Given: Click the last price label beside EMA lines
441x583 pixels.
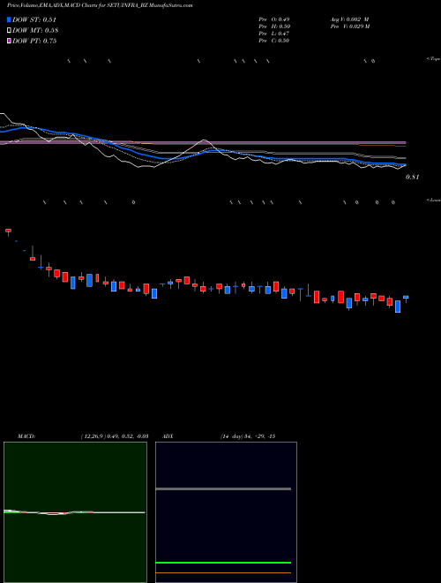Looking at the screenshot, I should [413, 178].
